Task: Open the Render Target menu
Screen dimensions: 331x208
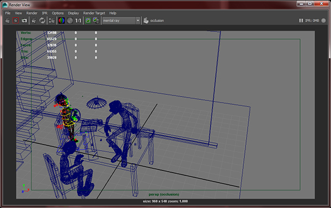Action: 94,13
